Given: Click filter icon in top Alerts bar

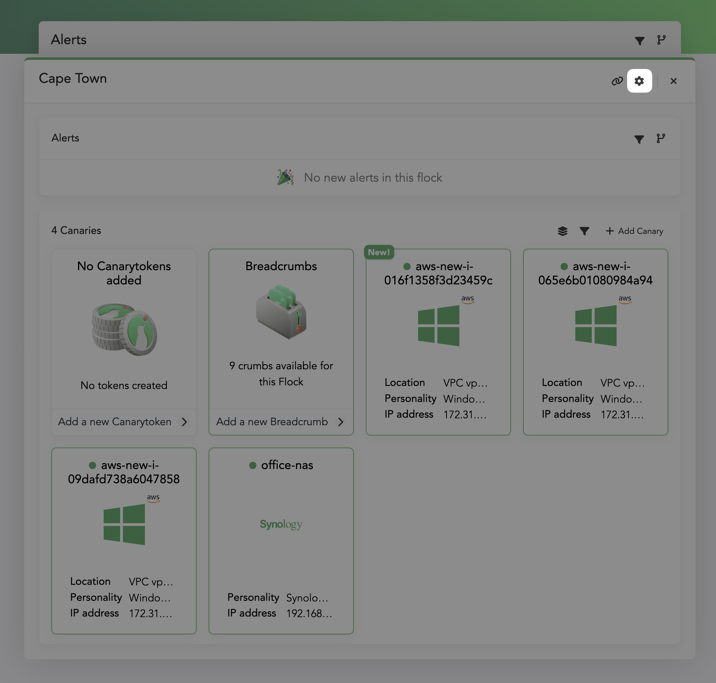Looking at the screenshot, I should 640,40.
